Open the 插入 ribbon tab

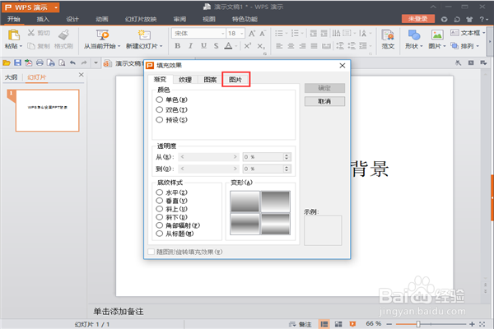[x=43, y=19]
